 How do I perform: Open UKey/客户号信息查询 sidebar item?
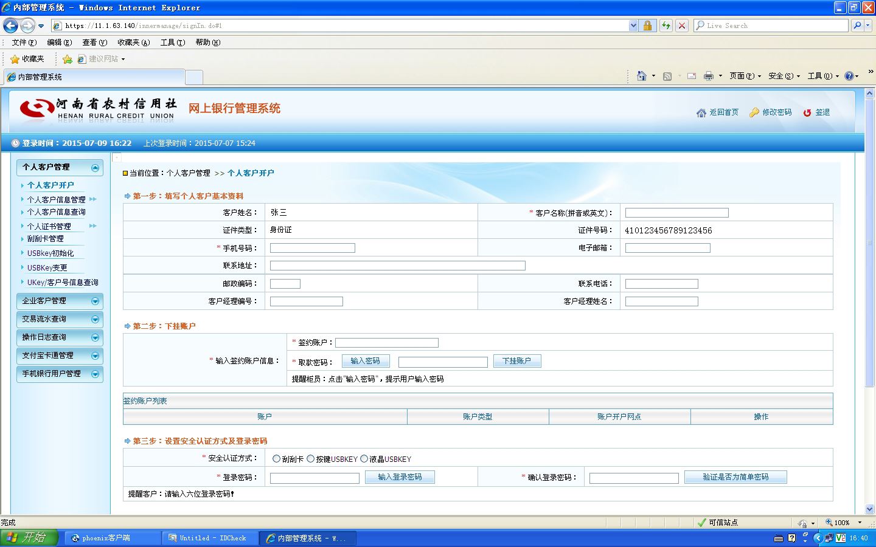click(63, 283)
